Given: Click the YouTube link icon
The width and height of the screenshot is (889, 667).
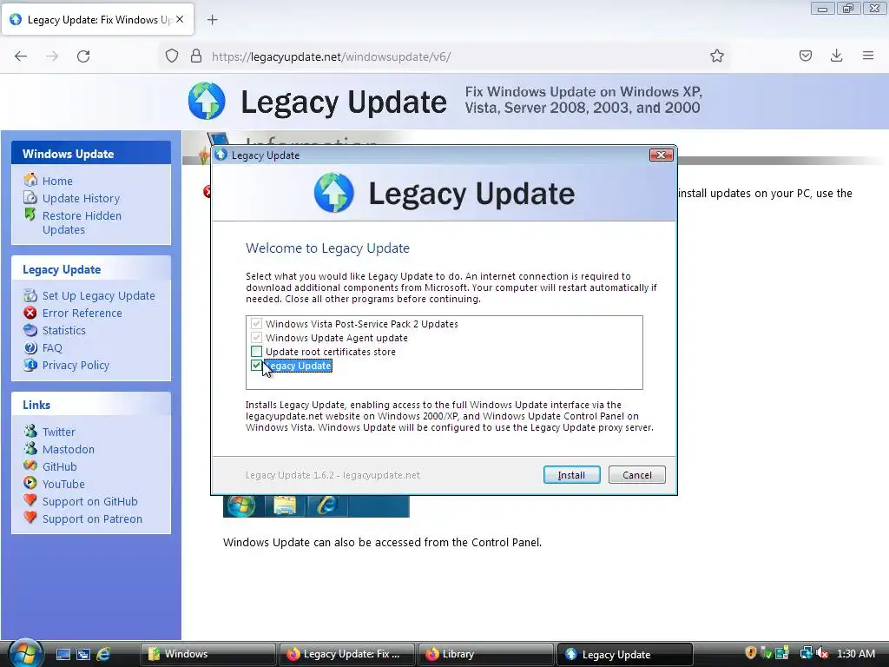Looking at the screenshot, I should click(30, 483).
